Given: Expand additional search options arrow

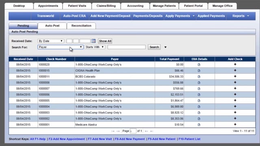Looking at the screenshot, I should 165,47.
